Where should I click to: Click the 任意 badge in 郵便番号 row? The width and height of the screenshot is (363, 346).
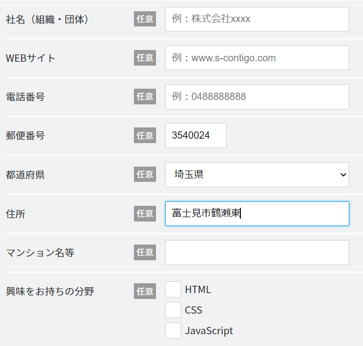click(145, 135)
